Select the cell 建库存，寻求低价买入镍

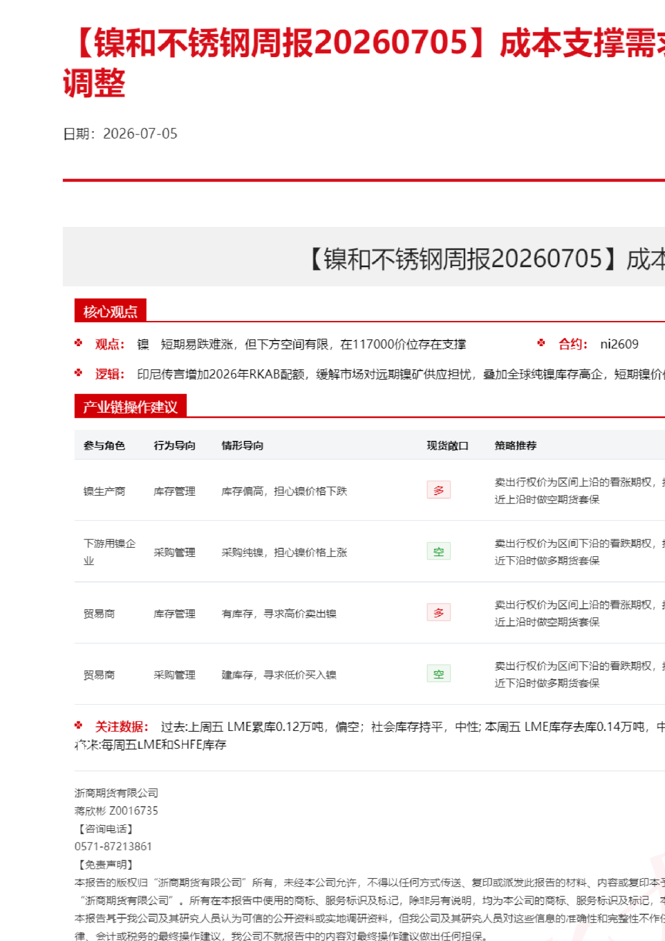279,674
